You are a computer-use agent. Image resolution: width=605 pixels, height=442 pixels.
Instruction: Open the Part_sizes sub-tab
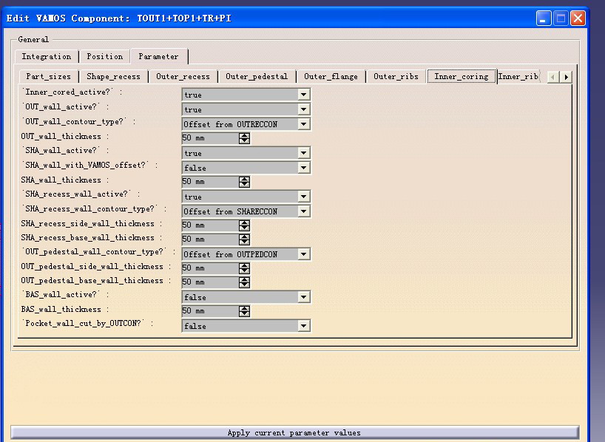coord(49,76)
